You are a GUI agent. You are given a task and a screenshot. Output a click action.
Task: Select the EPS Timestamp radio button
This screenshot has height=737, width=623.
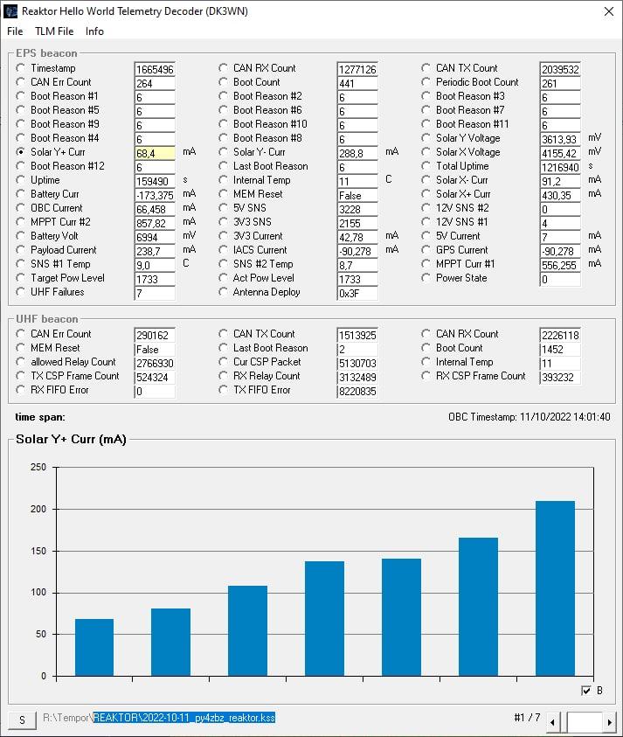(21, 68)
